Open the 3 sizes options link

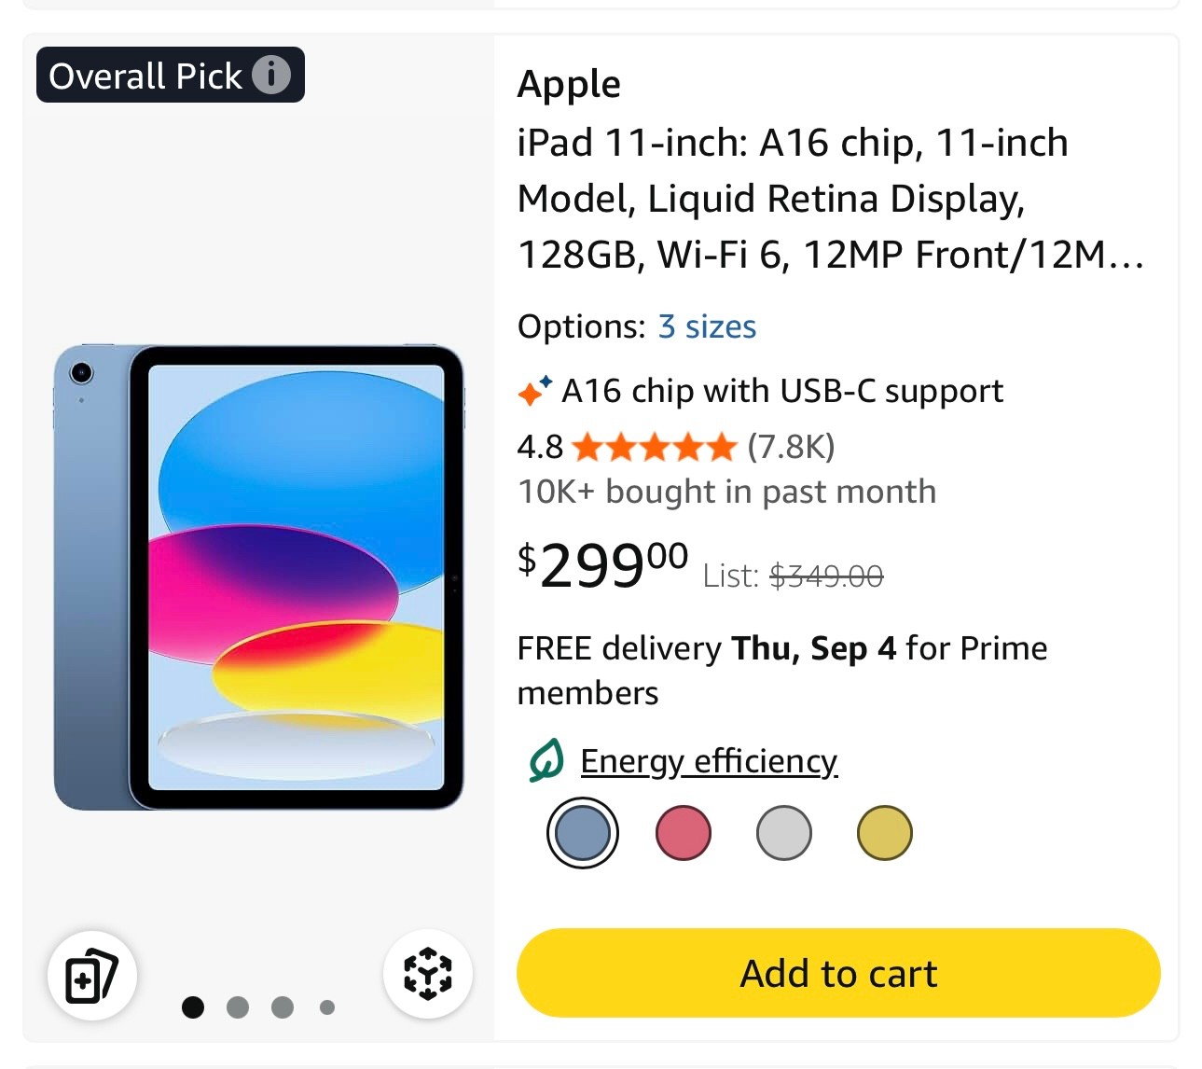[x=707, y=326]
